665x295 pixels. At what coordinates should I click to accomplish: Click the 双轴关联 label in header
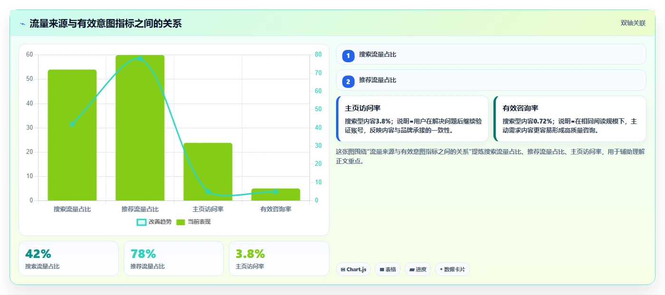[633, 23]
